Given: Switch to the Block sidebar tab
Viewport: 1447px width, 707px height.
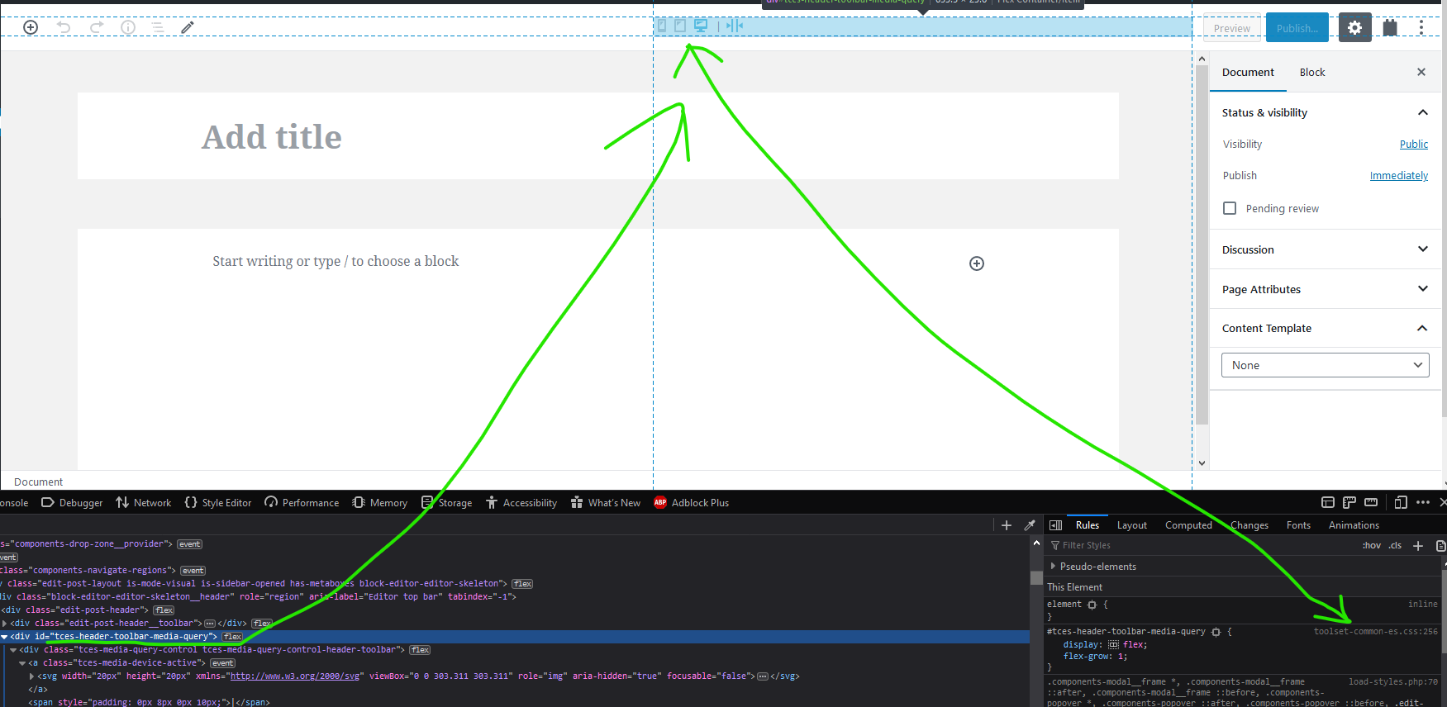Looking at the screenshot, I should point(1312,73).
